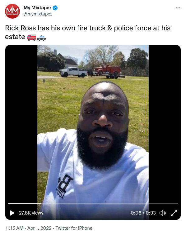Click the 0:06 / 0:33 time display
Screen dimensions: 186x235
pos(143,213)
